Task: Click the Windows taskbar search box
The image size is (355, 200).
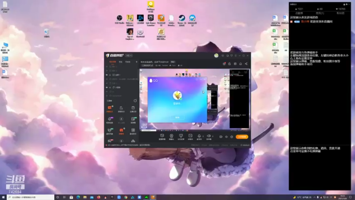Action: tap(31, 197)
